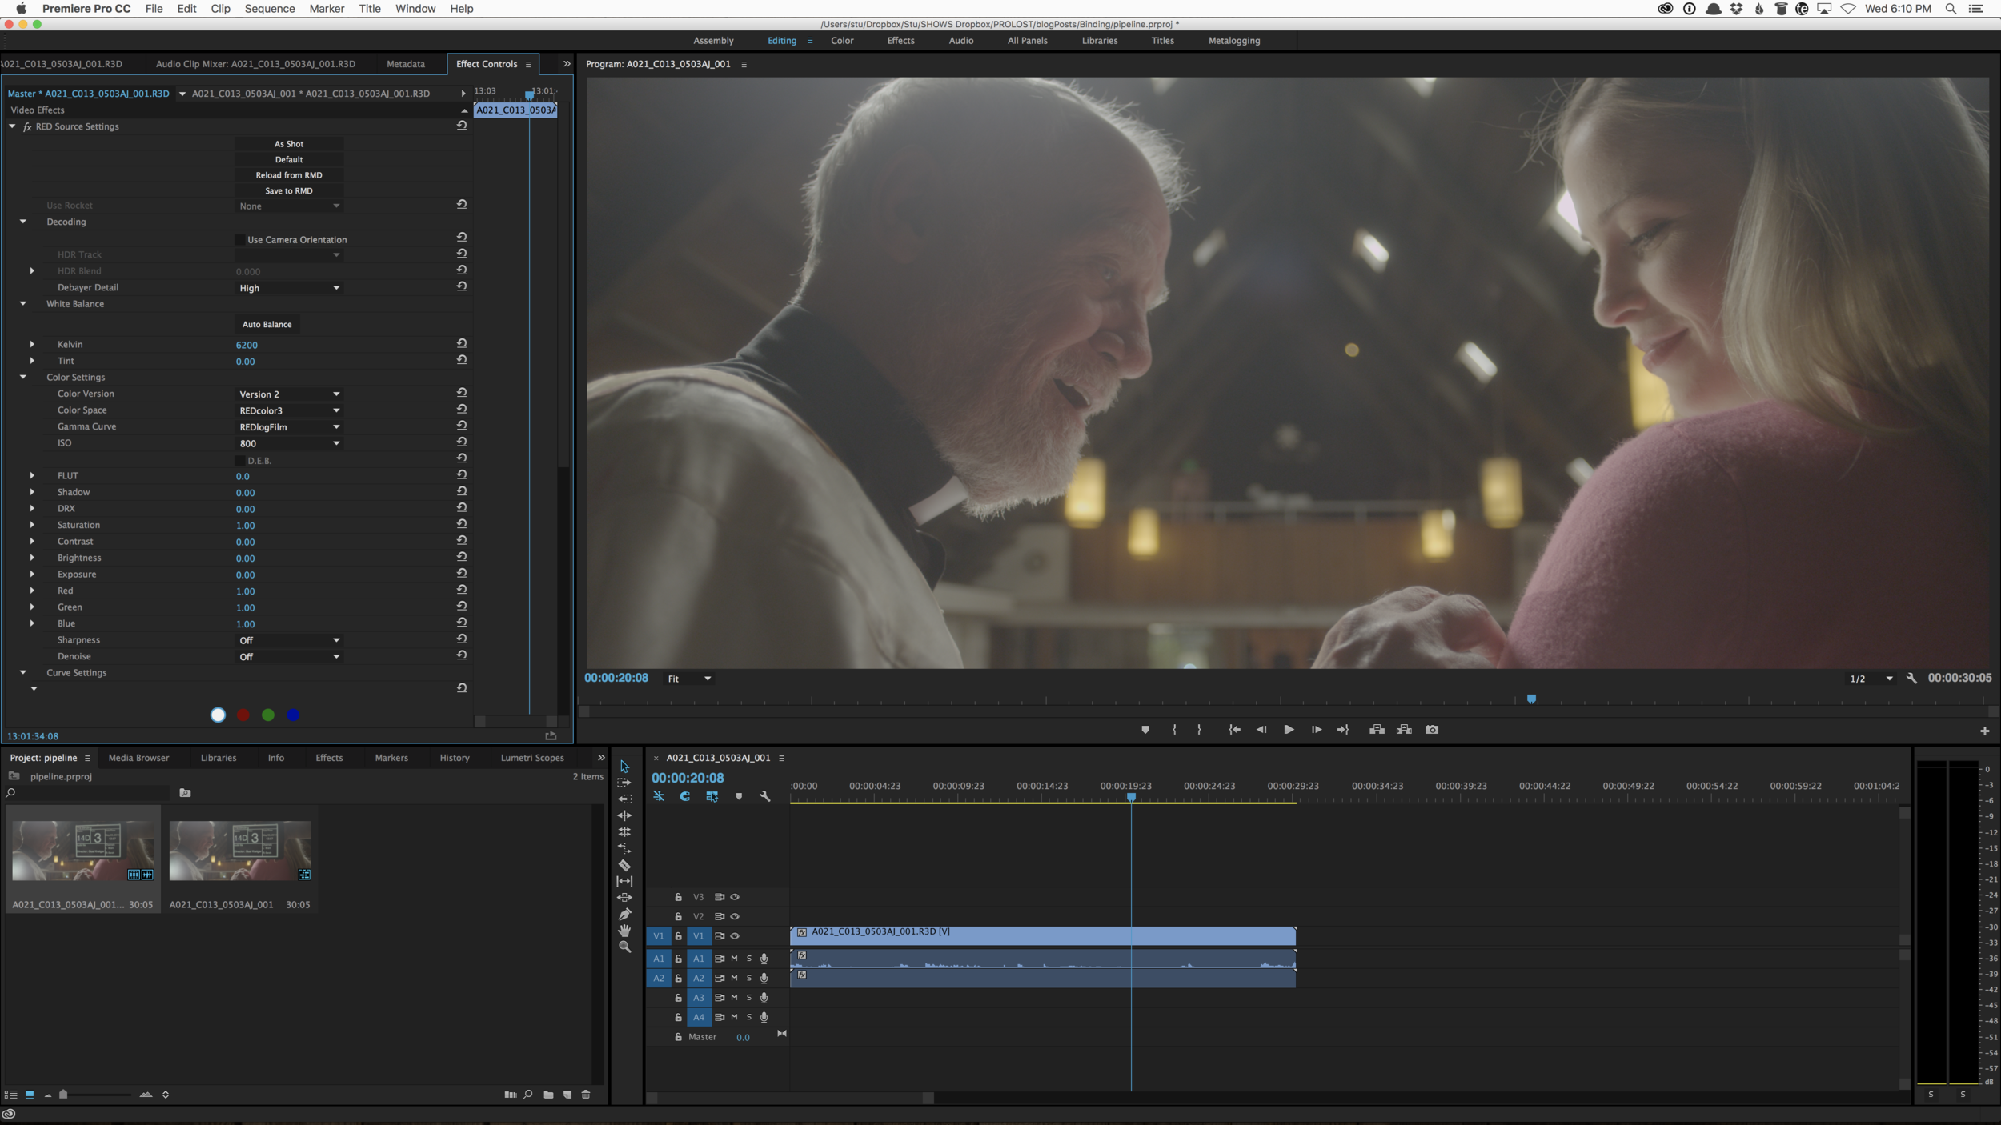Open playback resolution 1/2 dropdown
2001x1125 pixels.
1871,679
